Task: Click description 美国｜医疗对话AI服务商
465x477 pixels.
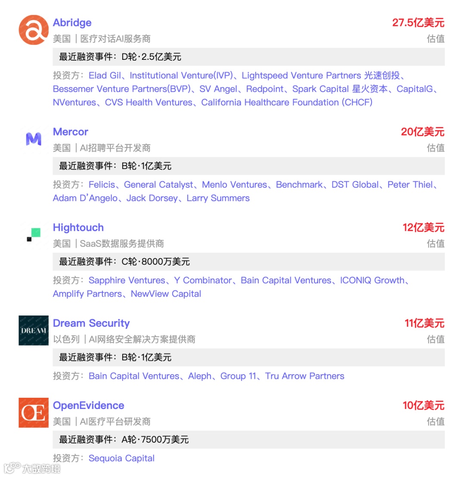Action: [x=102, y=39]
